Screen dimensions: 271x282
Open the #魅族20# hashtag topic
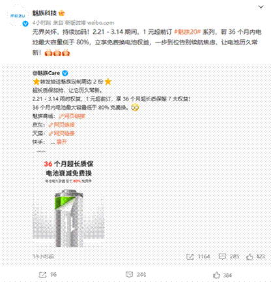tap(188, 32)
